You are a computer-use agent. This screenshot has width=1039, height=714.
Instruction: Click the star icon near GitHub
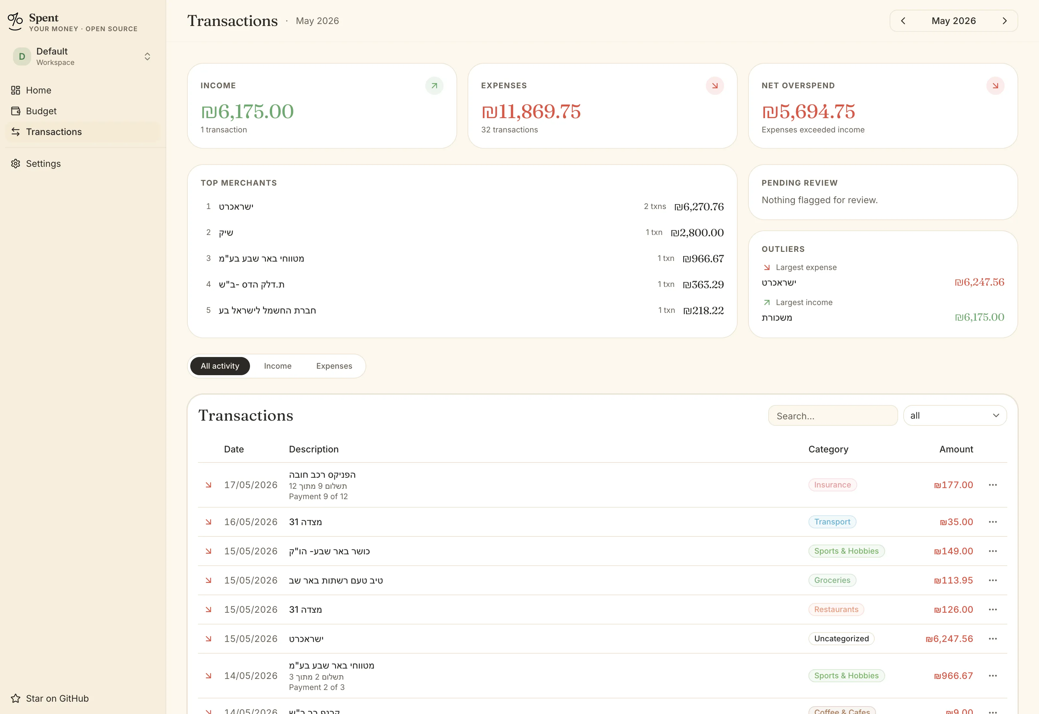[x=16, y=698]
